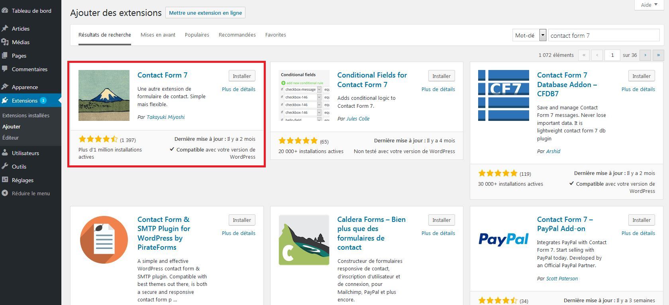Click the Commentaires speech bubble icon
Screen dimensions: 669x305
(5, 69)
